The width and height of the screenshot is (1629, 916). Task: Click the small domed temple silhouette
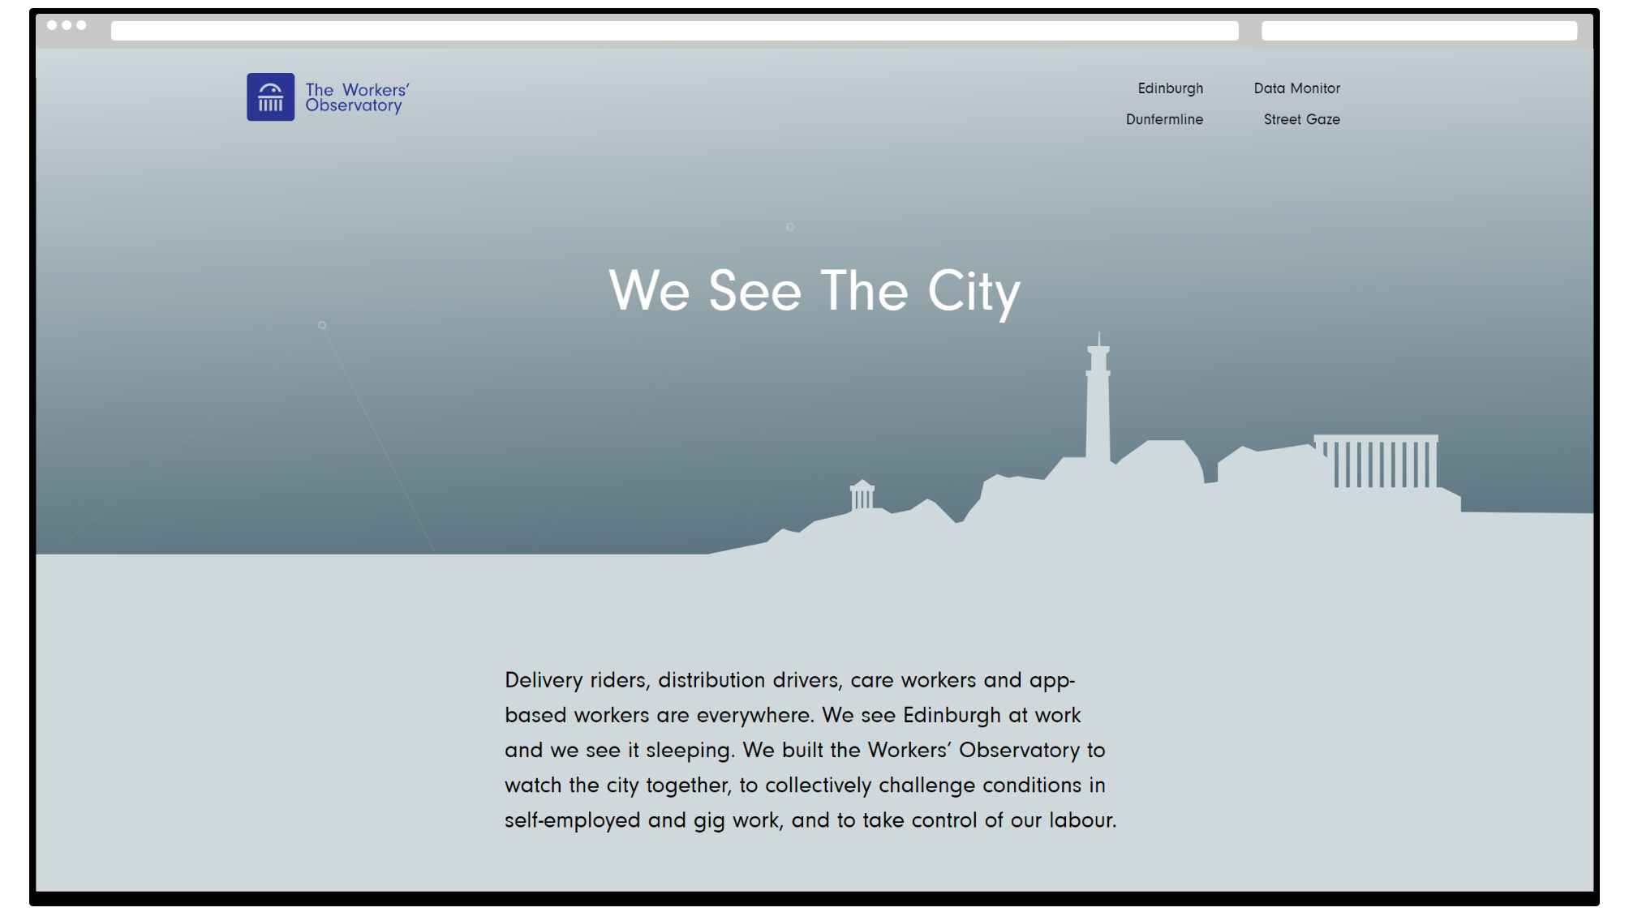tap(862, 494)
